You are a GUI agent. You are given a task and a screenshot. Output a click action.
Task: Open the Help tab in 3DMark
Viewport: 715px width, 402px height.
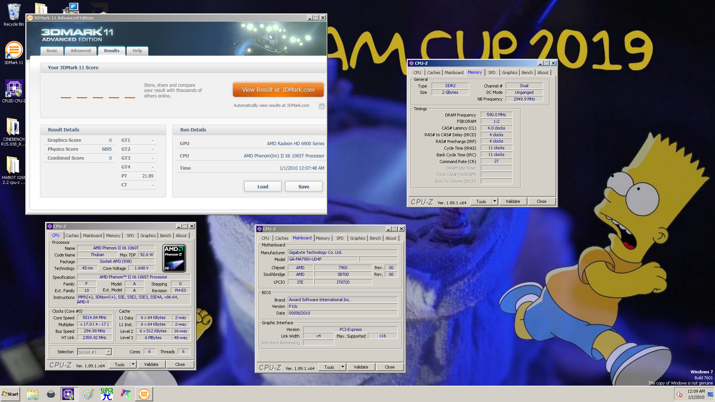(x=137, y=51)
